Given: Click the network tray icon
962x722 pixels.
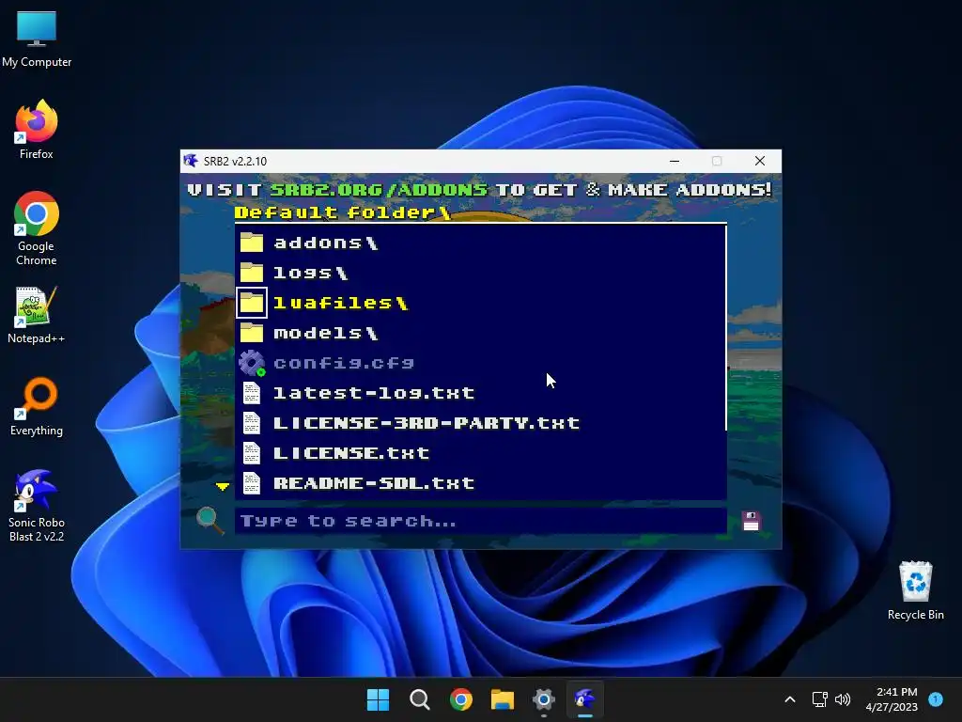Looking at the screenshot, I should click(819, 699).
